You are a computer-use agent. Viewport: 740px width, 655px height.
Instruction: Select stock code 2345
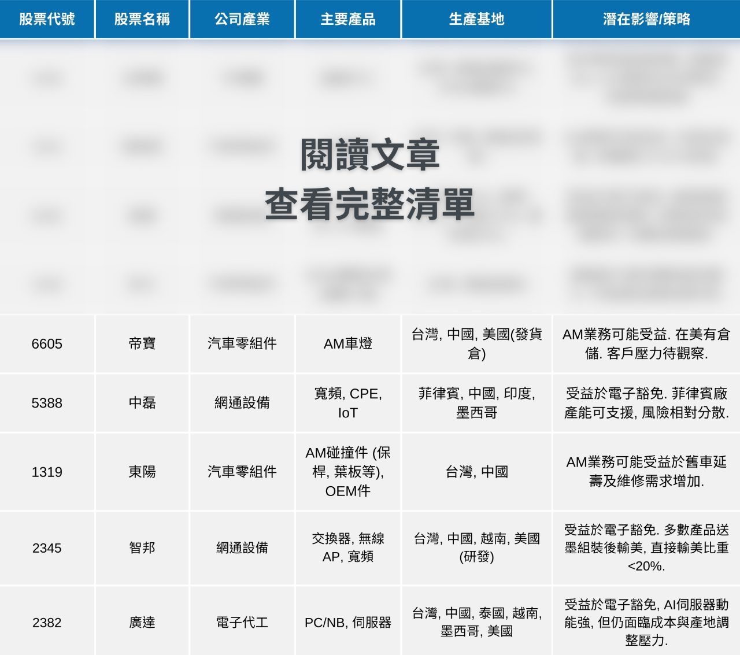click(x=47, y=547)
